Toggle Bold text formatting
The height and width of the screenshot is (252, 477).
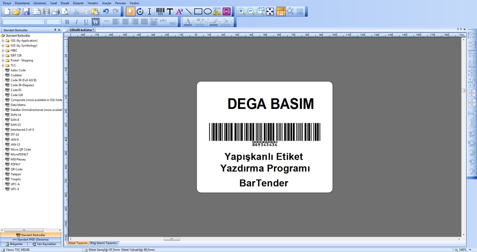coord(67,22)
